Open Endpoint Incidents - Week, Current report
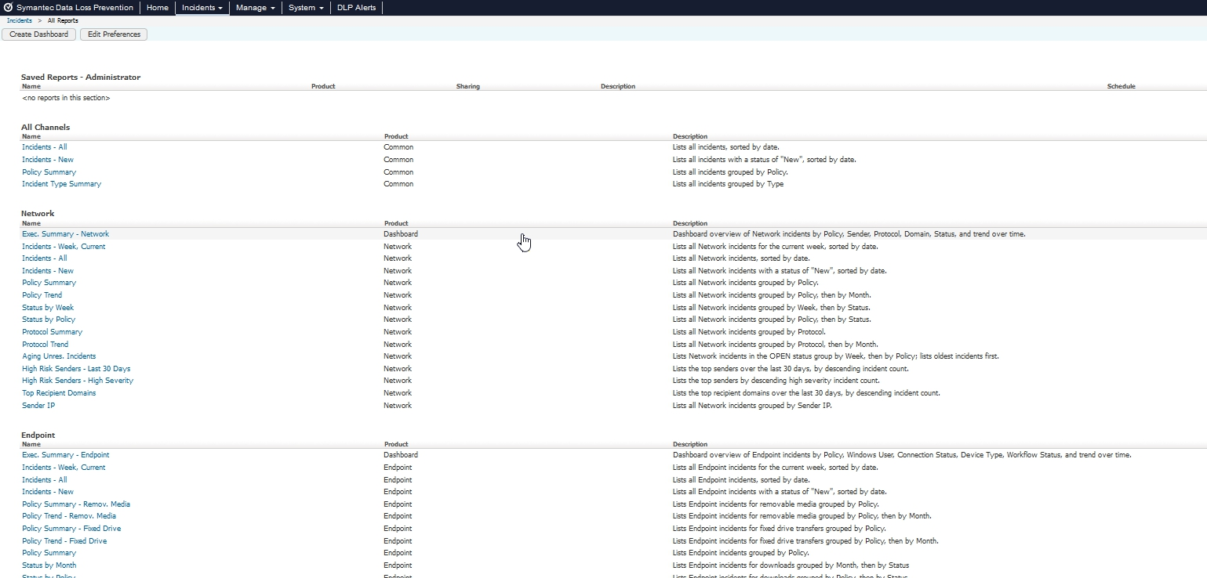 click(x=64, y=468)
